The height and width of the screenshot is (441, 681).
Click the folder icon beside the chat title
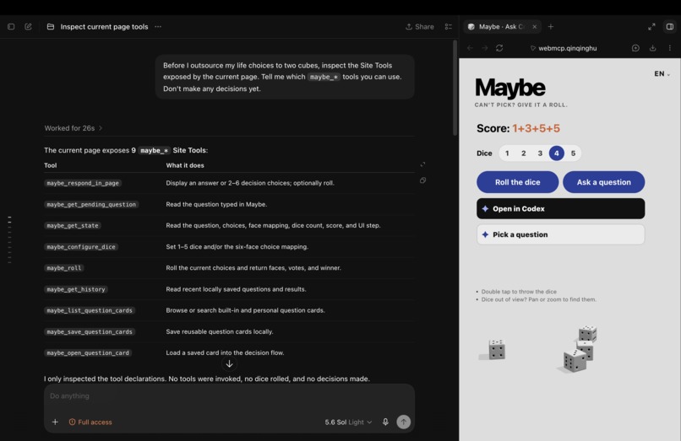pyautogui.click(x=51, y=26)
